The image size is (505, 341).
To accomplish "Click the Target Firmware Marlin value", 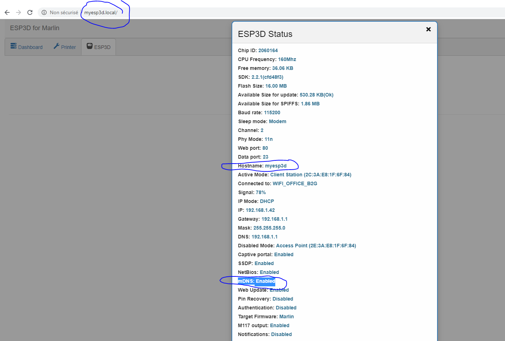I will [x=286, y=317].
